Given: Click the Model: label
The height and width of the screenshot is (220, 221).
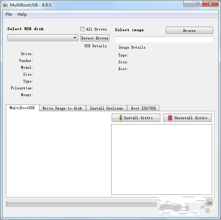Looking at the screenshot, I should 27,67.
